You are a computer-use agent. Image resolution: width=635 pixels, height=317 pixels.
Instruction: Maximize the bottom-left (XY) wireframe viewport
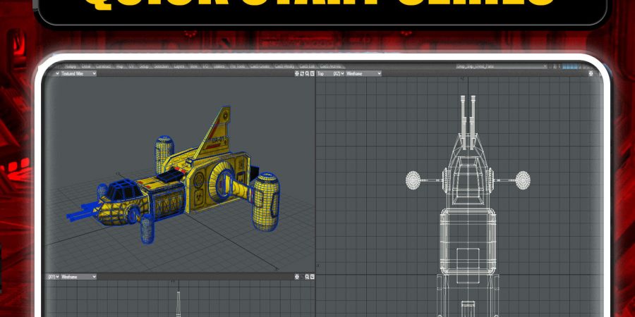pos(311,277)
